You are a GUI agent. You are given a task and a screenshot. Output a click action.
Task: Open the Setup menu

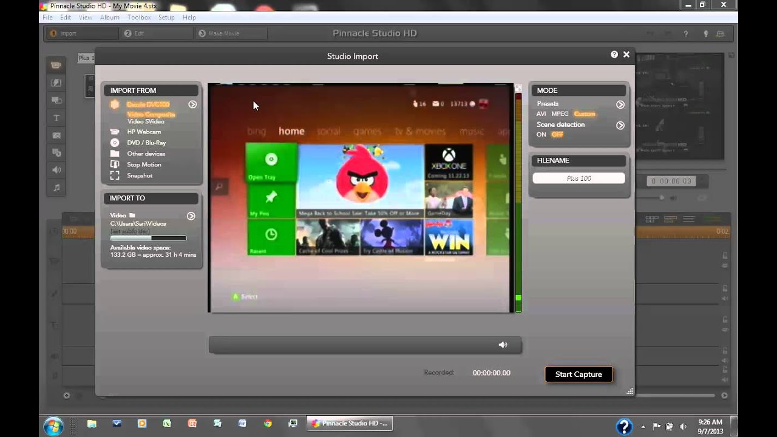166,18
